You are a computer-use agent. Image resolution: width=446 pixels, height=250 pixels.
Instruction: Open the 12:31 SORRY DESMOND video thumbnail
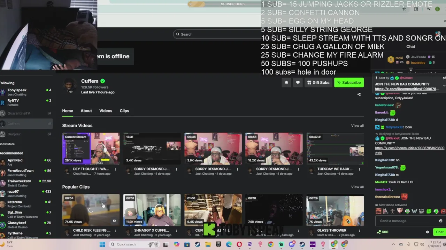click(152, 148)
